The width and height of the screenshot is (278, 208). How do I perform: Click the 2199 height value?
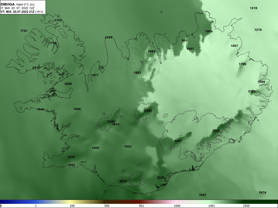[252, 91]
